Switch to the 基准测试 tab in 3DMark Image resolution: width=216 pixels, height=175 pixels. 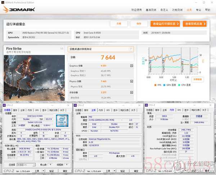coord(151,10)
